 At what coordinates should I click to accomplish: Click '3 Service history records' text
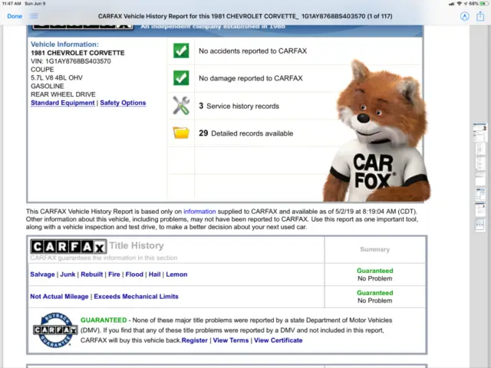point(239,106)
